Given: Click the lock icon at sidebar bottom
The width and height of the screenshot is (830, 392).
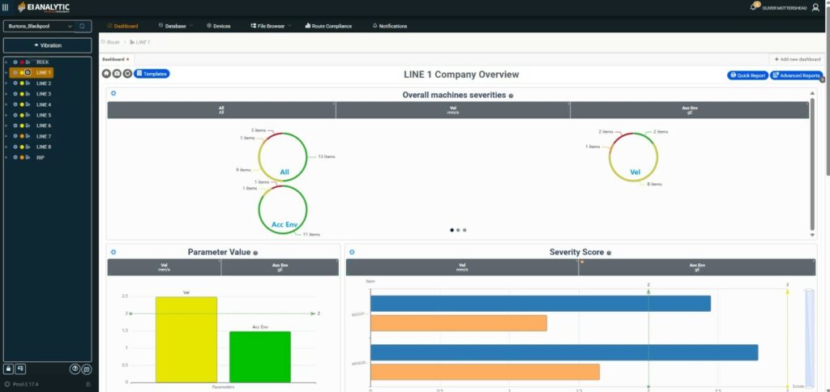Looking at the screenshot, I should 9,369.
